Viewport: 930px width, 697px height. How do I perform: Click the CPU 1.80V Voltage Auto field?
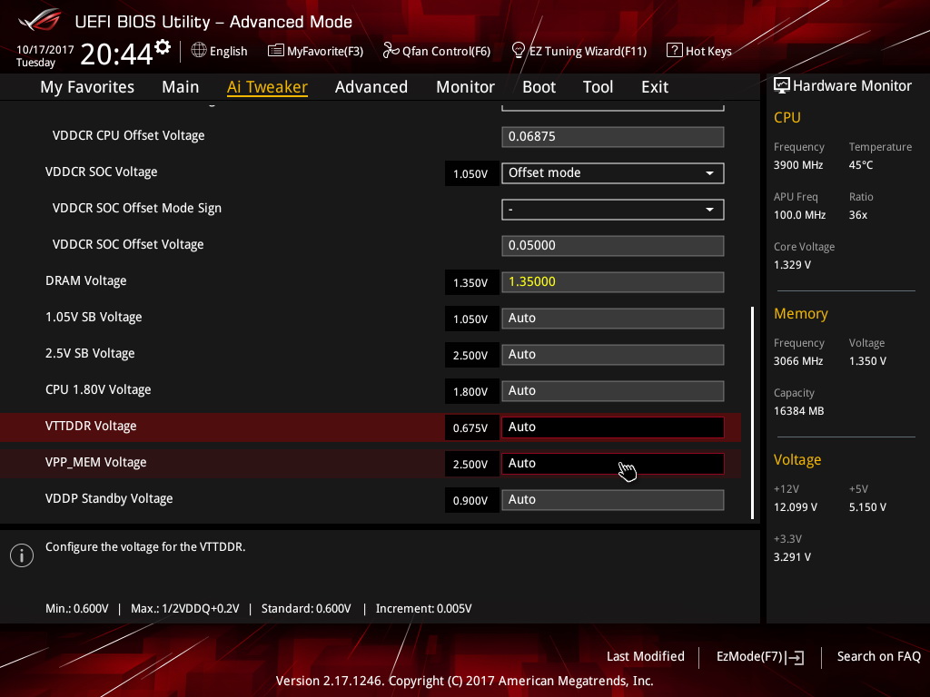click(613, 390)
